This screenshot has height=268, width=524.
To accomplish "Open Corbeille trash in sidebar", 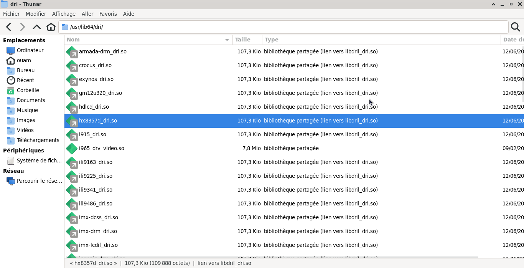I will point(28,90).
